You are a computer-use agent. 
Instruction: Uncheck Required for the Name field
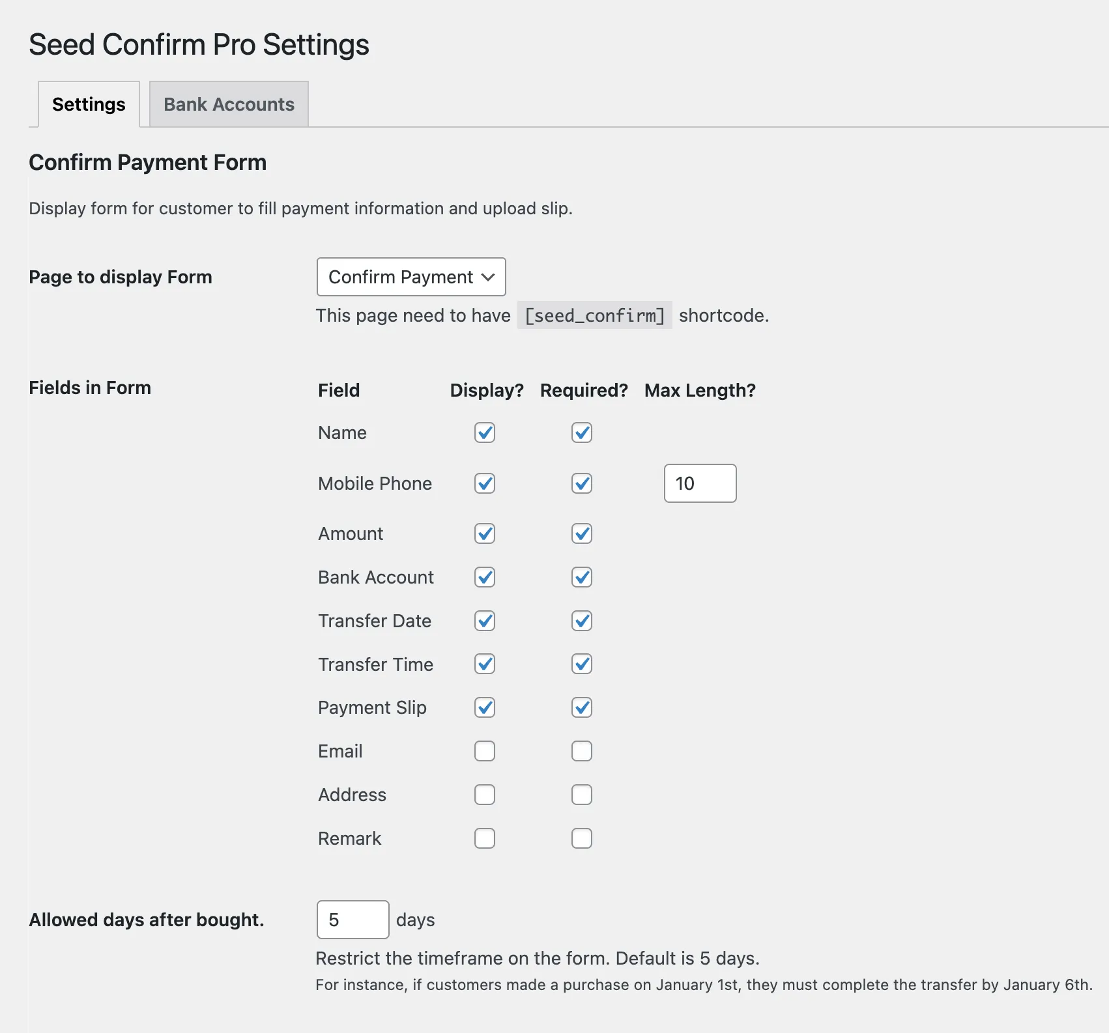pos(582,432)
